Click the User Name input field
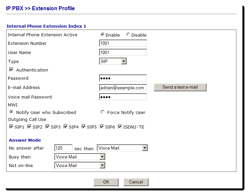The height and width of the screenshot is (196, 250). 123,52
